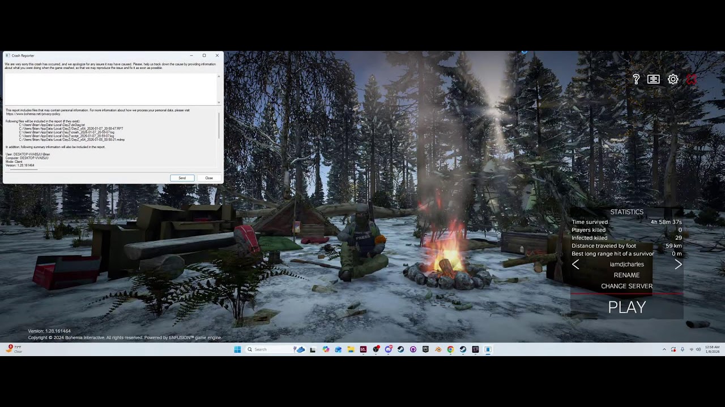Click into the crash description text box
Image resolution: width=725 pixels, height=407 pixels.
click(110, 88)
